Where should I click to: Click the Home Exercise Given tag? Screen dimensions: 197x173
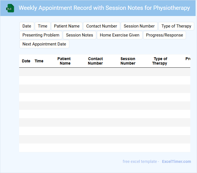[120, 35]
